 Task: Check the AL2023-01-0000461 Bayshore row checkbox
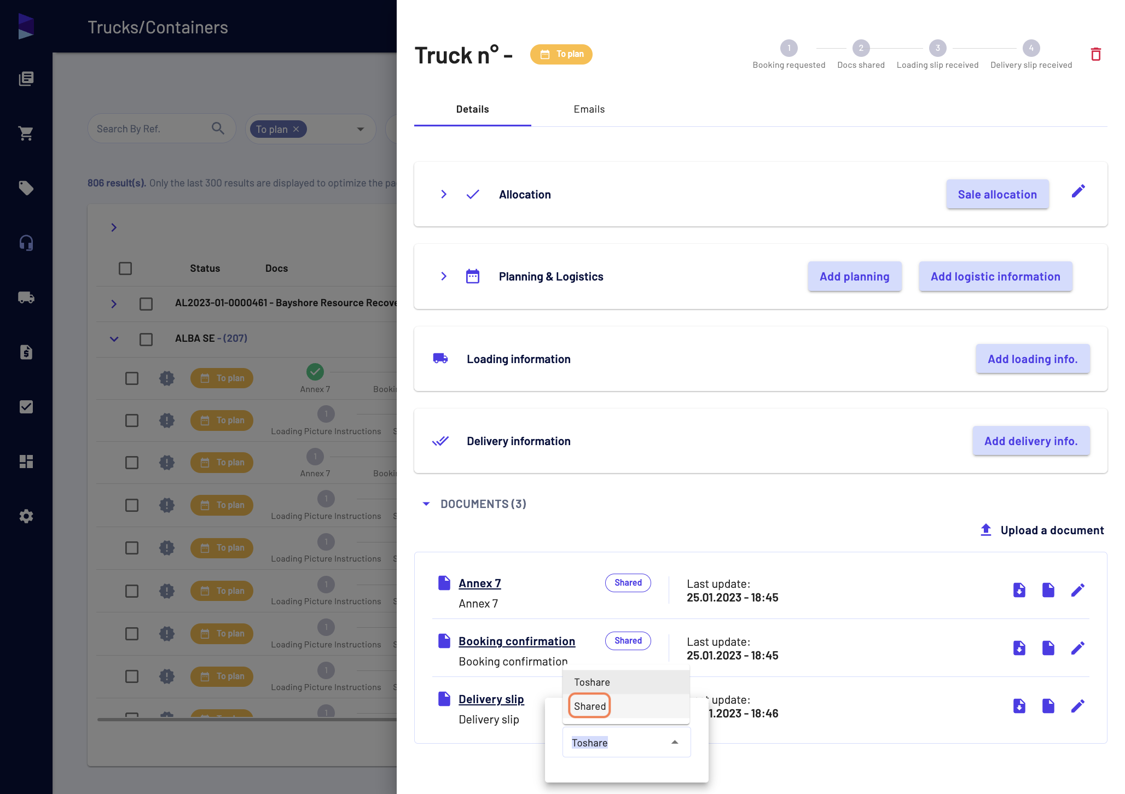pos(146,303)
